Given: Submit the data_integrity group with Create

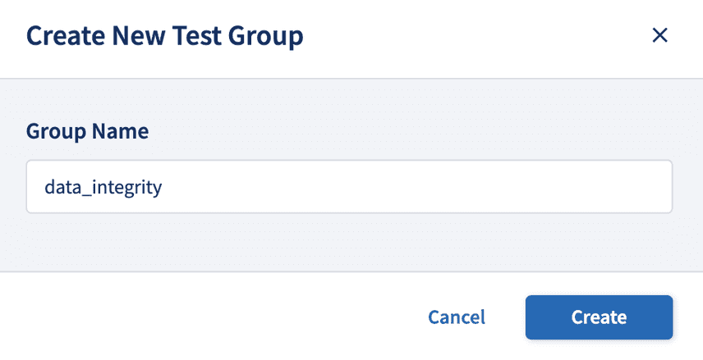Looking at the screenshot, I should [x=599, y=317].
